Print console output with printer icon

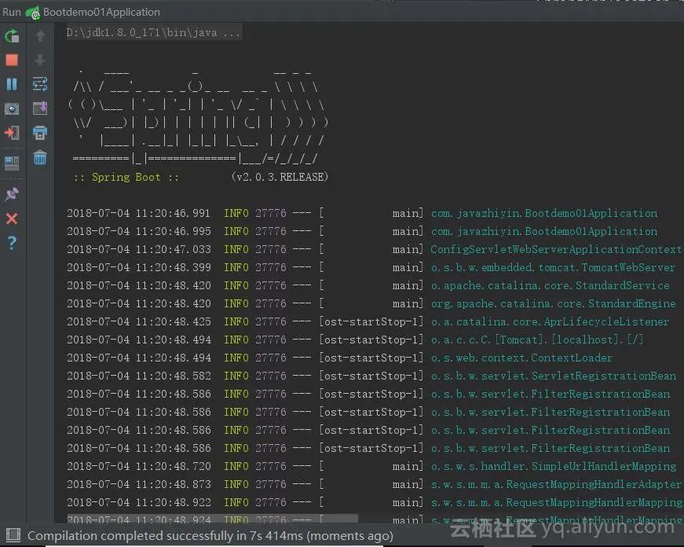(40, 133)
